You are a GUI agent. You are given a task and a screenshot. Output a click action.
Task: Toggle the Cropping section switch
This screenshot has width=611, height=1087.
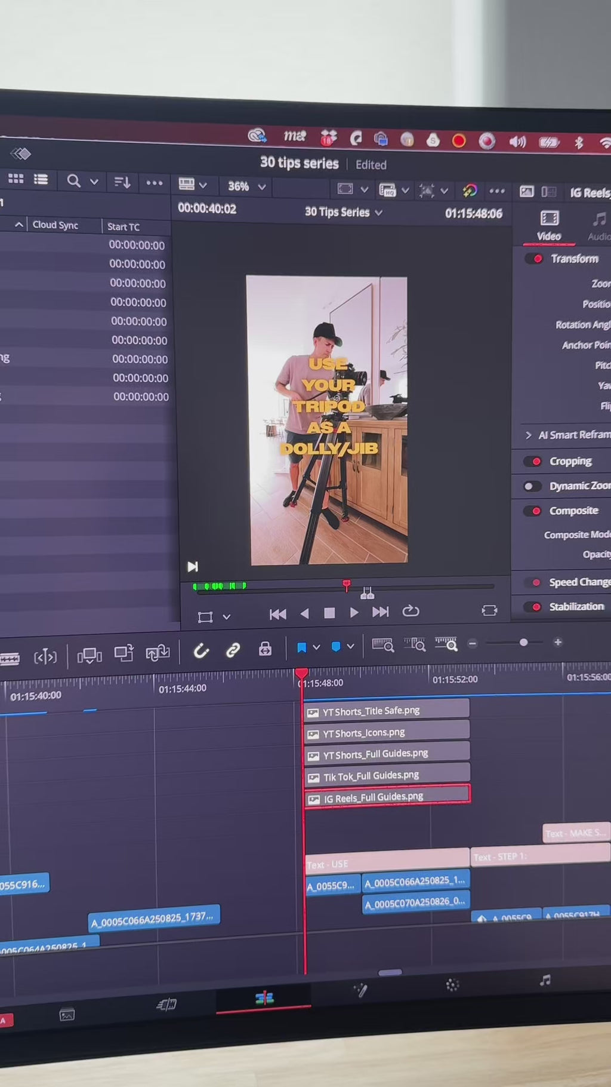532,462
